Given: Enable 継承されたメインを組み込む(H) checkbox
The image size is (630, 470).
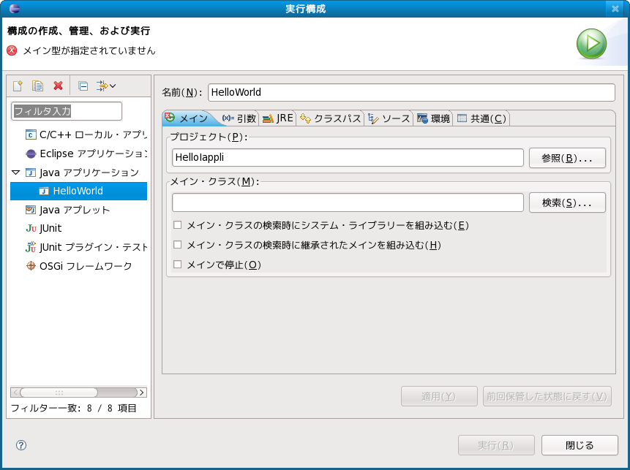Looking at the screenshot, I should (178, 245).
